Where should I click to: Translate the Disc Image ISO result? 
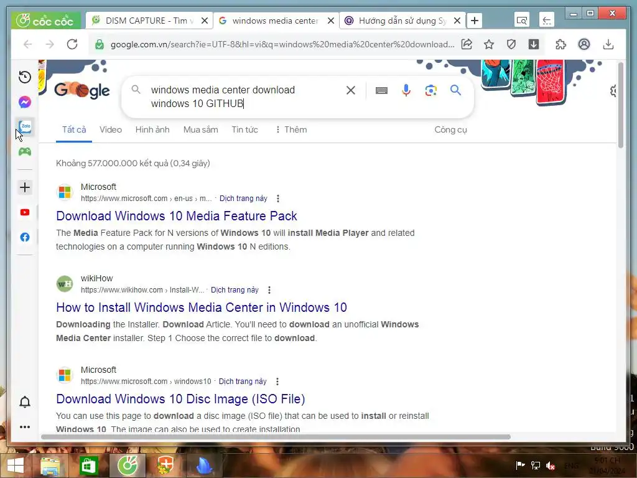[x=243, y=382]
